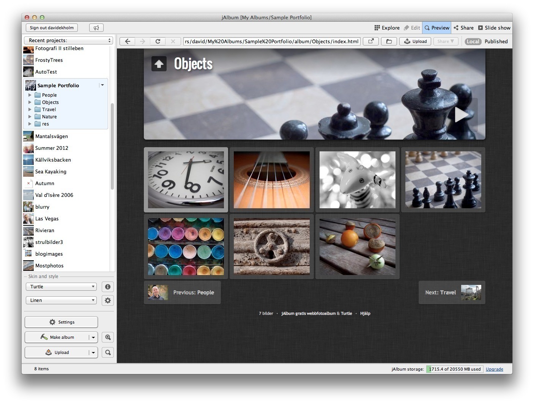534x404 pixels.
Task: Switch to Published view
Action: 496,41
